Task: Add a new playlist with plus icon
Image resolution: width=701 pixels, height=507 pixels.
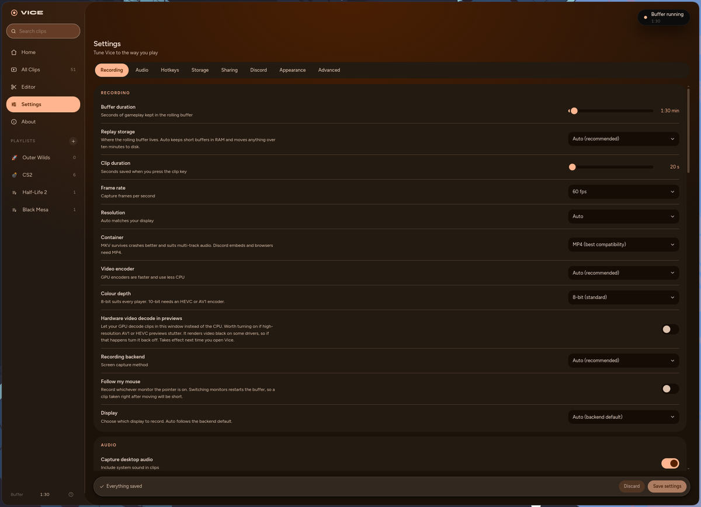Action: point(73,141)
